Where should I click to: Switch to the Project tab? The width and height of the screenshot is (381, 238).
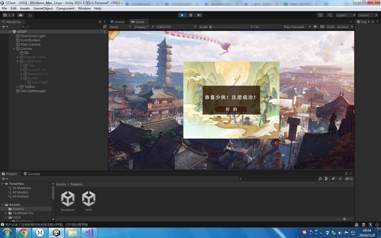click(x=9, y=174)
